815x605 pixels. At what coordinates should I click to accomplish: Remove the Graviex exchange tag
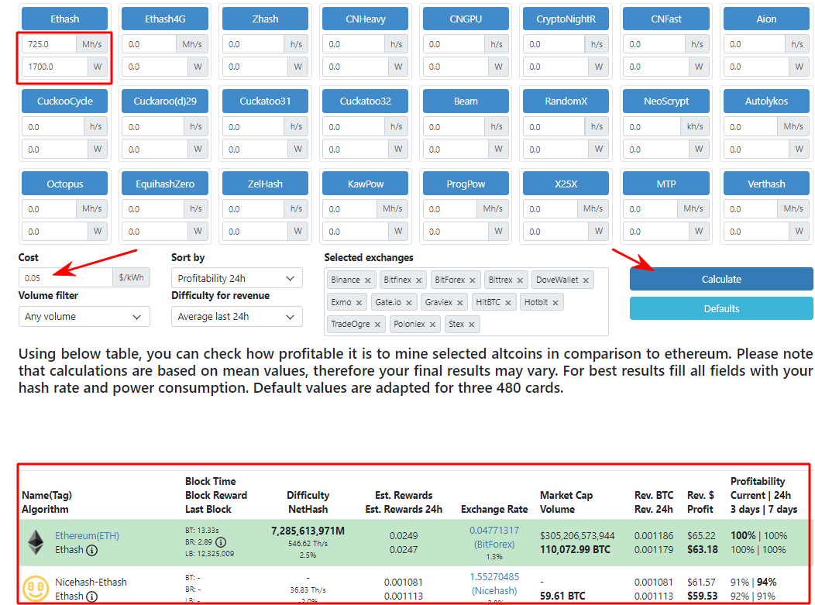[x=459, y=302]
